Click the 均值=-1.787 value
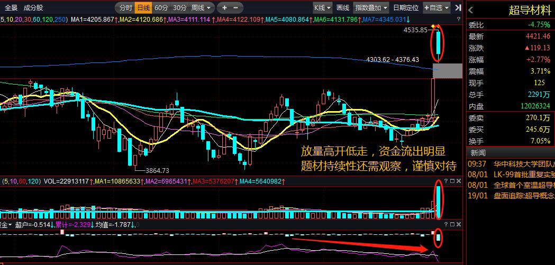Viewport: 555px width, 265px height. coord(112,225)
